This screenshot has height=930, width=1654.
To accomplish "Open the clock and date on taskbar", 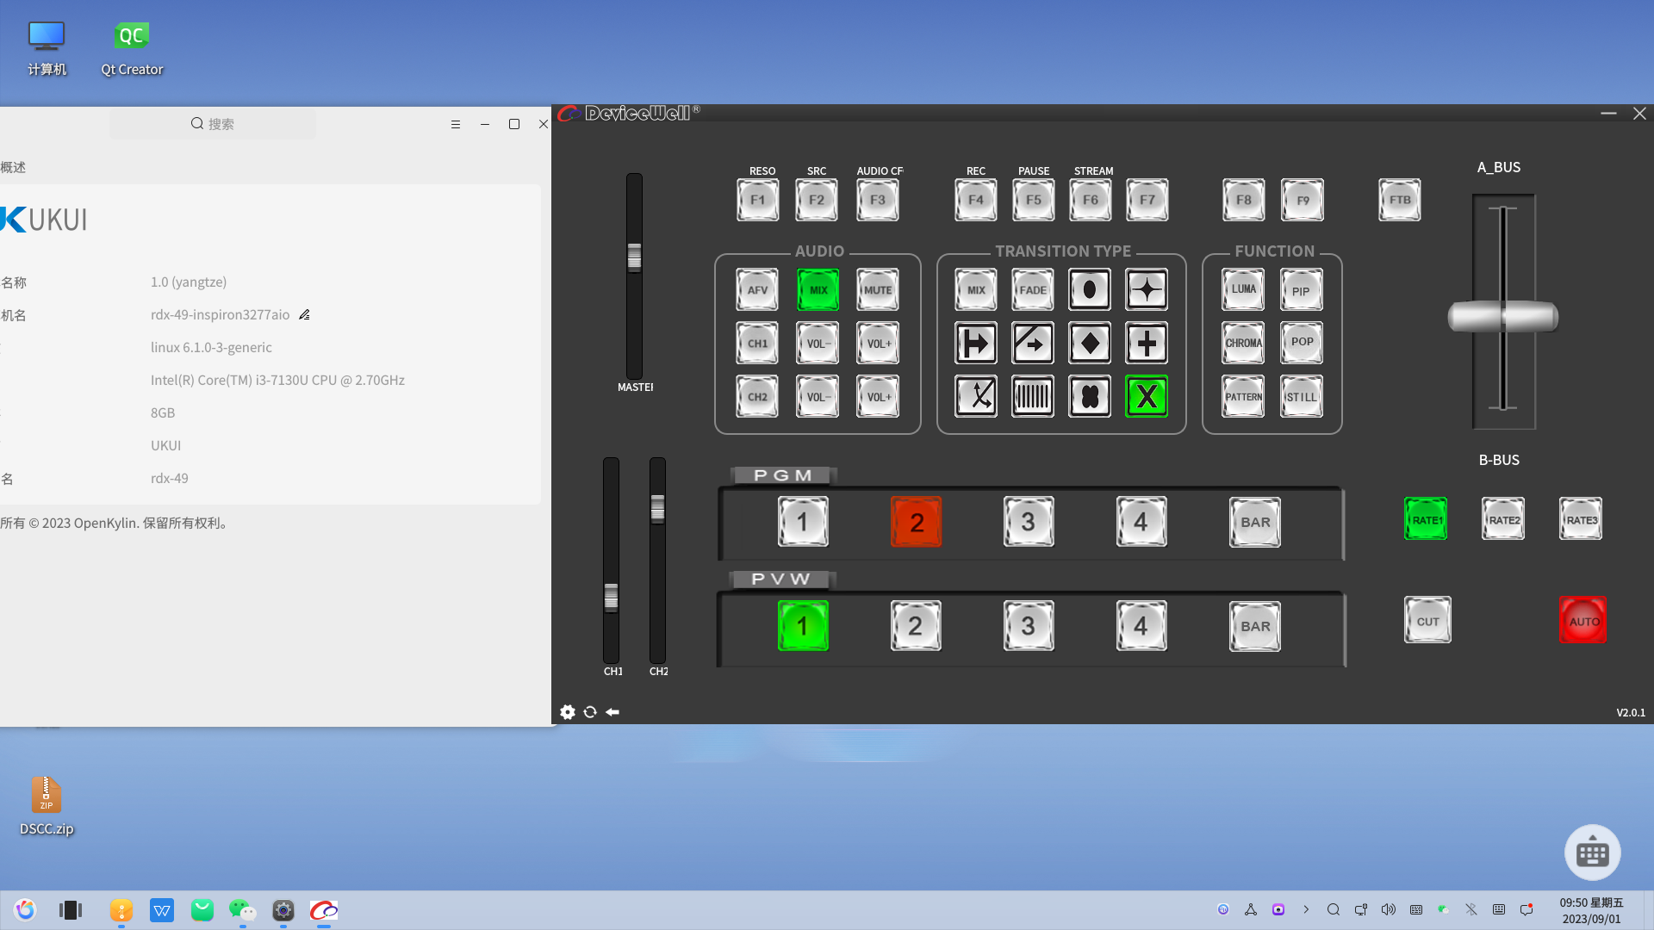I will click(x=1591, y=910).
